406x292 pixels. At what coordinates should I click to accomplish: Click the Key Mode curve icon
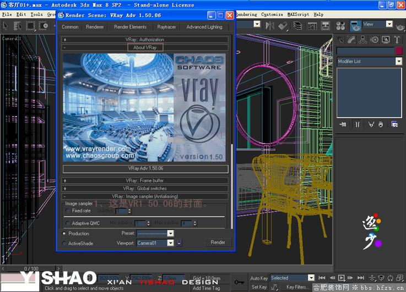tap(274, 287)
